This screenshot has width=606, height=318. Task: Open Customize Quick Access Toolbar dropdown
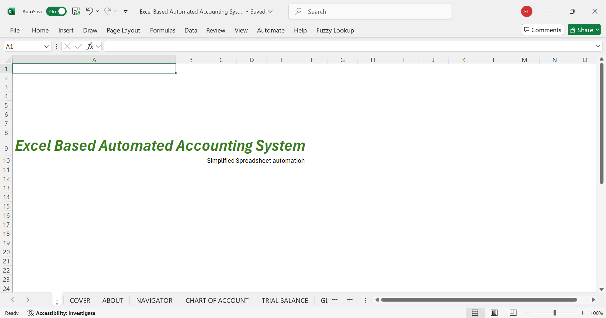click(126, 11)
